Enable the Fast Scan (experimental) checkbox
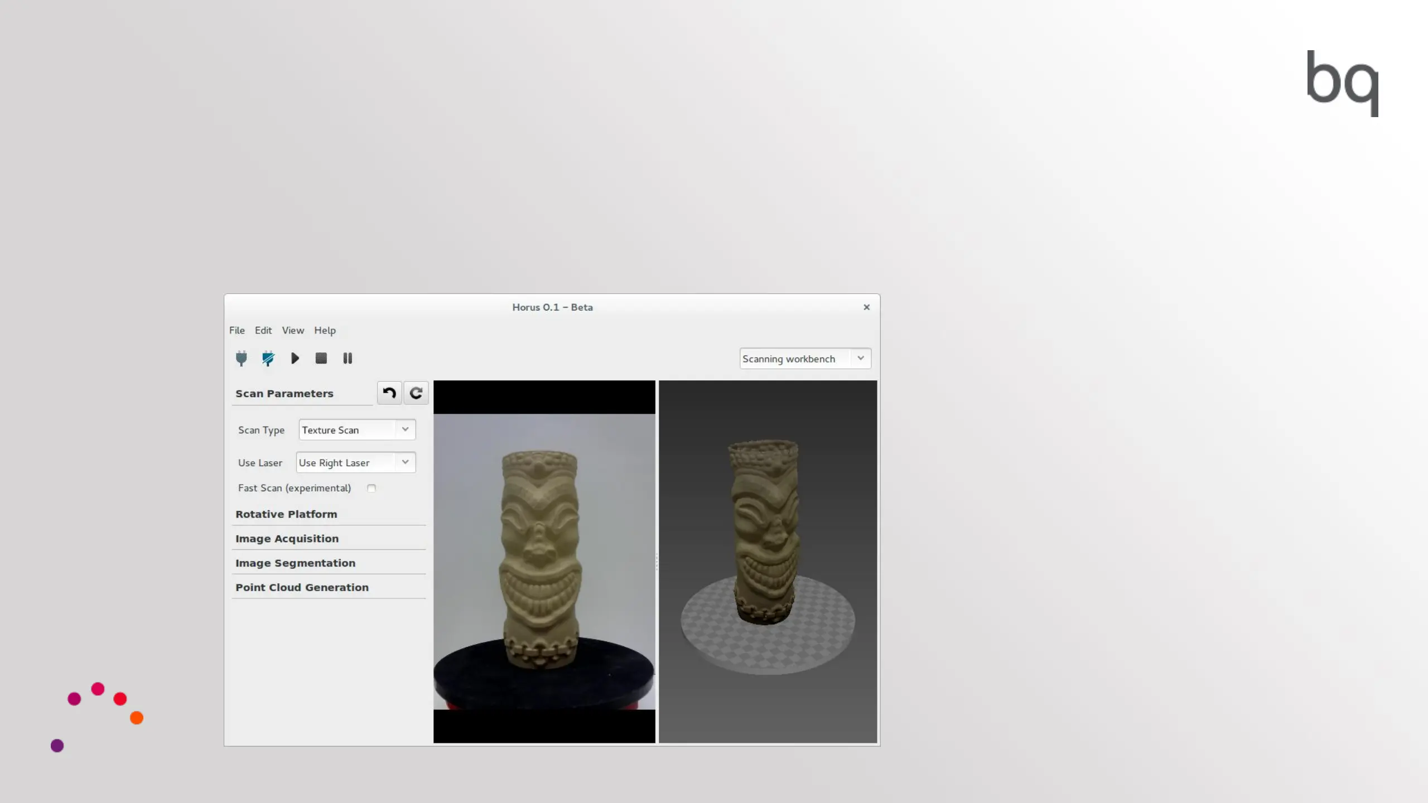 coord(372,488)
